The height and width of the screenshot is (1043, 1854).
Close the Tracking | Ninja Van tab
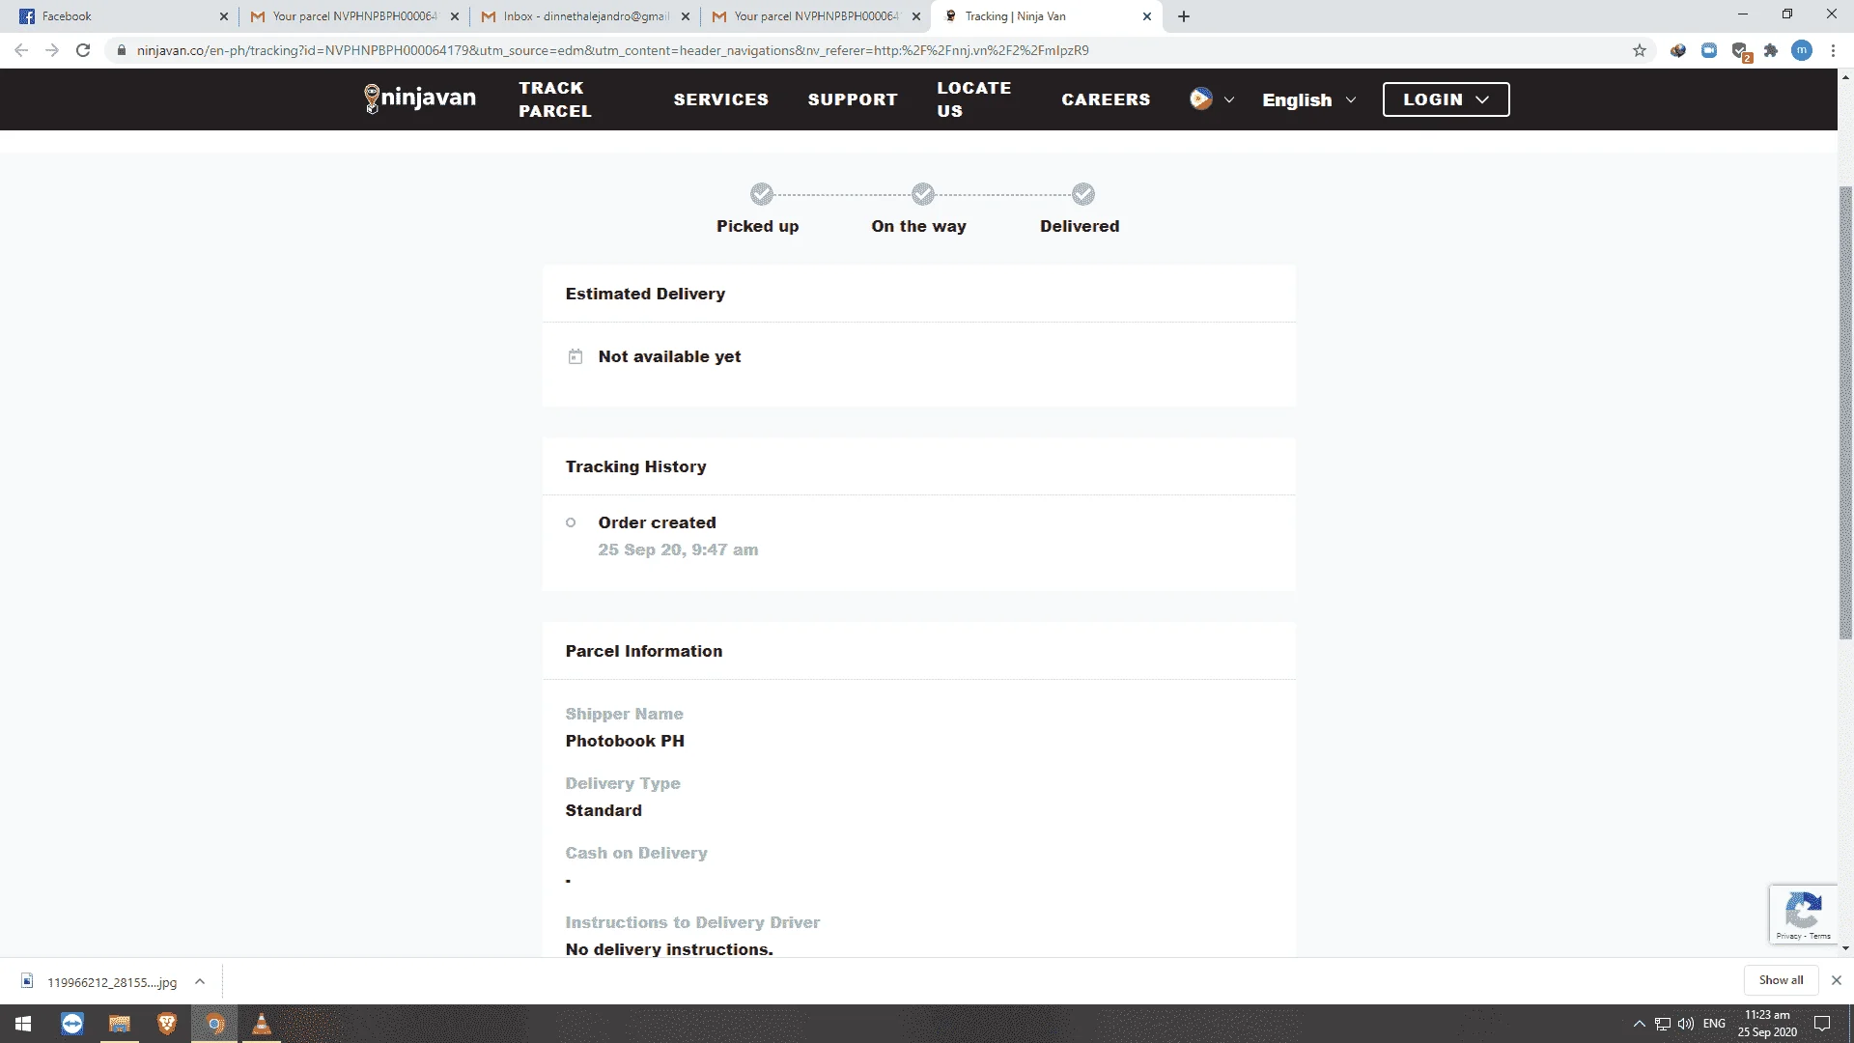(1147, 16)
